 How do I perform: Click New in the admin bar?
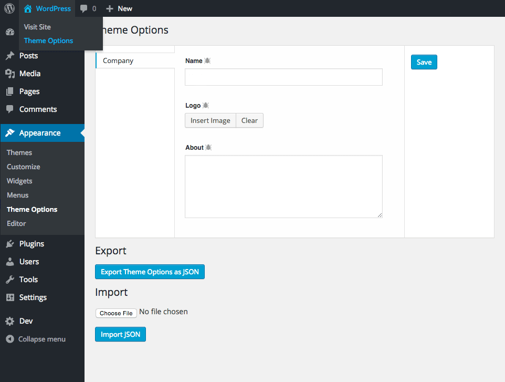[125, 9]
